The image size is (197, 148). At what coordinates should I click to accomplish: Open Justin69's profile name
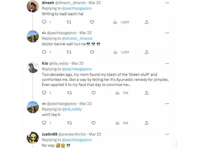click(x=50, y=134)
